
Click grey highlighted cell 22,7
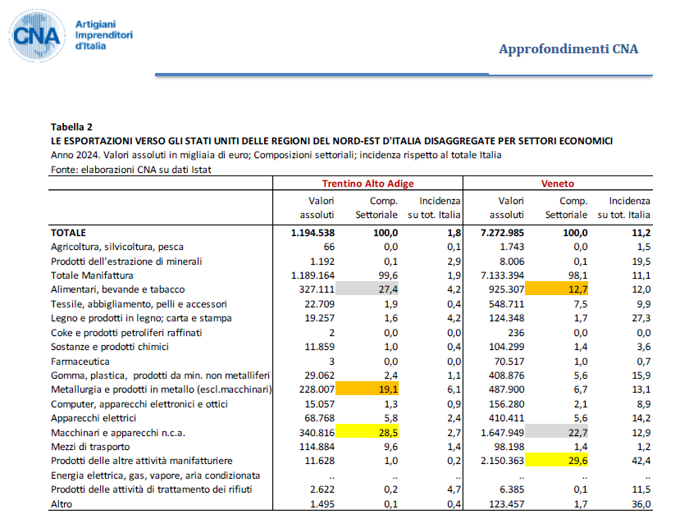pos(557,433)
